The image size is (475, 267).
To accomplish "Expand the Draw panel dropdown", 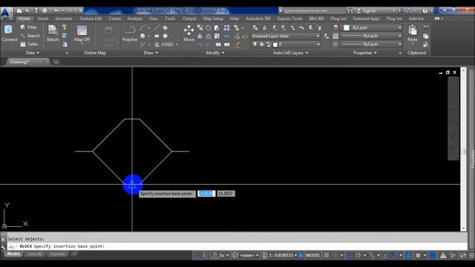I will (151, 53).
